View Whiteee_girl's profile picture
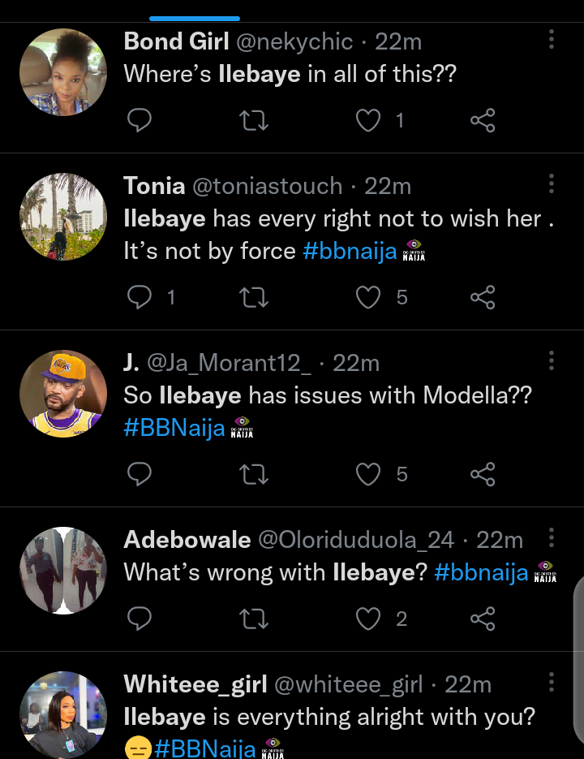 click(63, 715)
